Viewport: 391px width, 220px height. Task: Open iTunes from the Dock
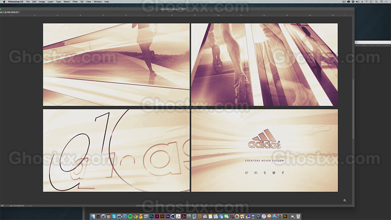(263, 216)
